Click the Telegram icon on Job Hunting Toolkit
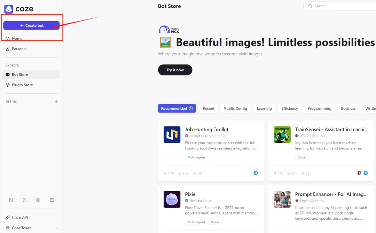 pyautogui.click(x=256, y=173)
